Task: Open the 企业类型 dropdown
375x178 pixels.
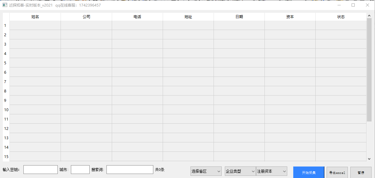Action: tap(240, 171)
